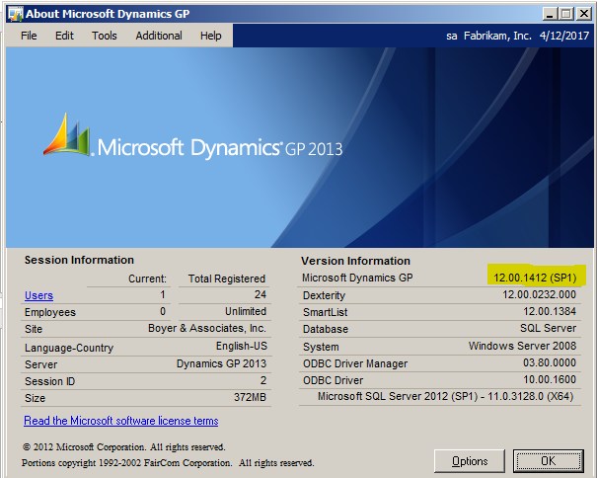Click the Current: column header

pos(147,279)
